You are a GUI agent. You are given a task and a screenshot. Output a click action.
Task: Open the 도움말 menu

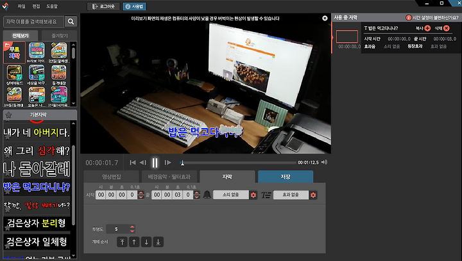point(52,6)
